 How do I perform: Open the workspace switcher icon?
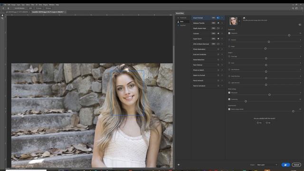296,9
